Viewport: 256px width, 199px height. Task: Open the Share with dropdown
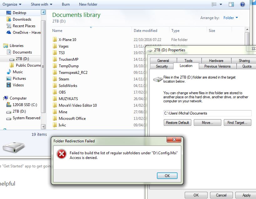(x=42, y=4)
